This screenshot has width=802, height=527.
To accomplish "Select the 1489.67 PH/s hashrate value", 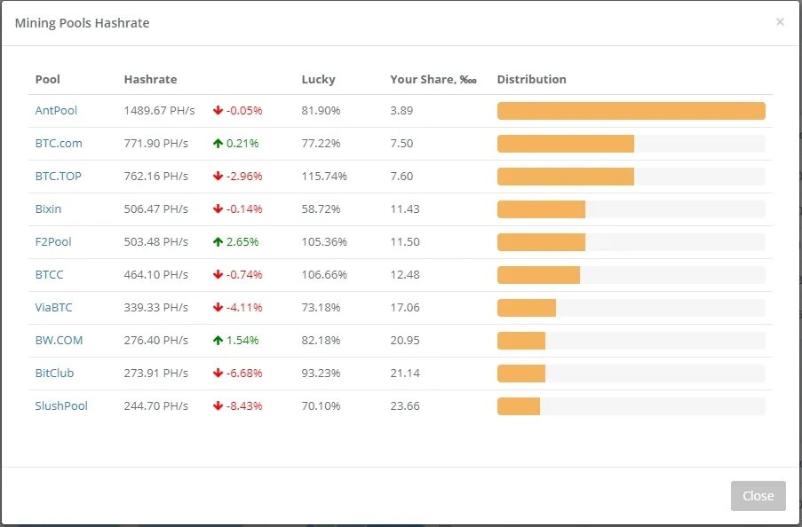I will pos(159,110).
